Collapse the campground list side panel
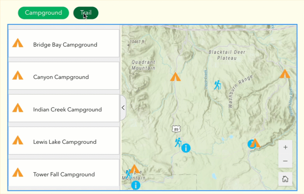The image size is (304, 194). [x=123, y=108]
